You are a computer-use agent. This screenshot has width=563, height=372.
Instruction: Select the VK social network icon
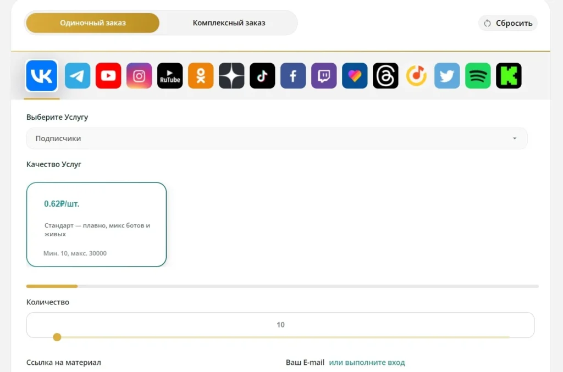pos(42,76)
